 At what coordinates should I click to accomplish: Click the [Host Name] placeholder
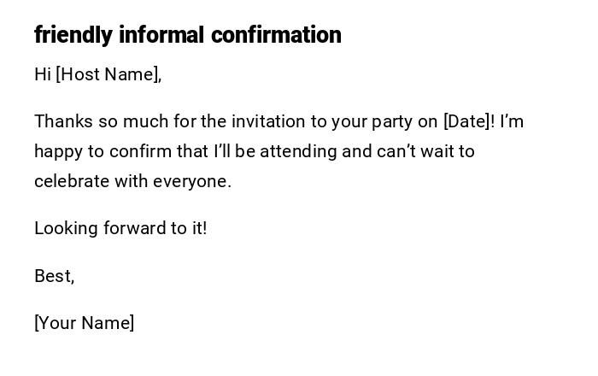108,74
